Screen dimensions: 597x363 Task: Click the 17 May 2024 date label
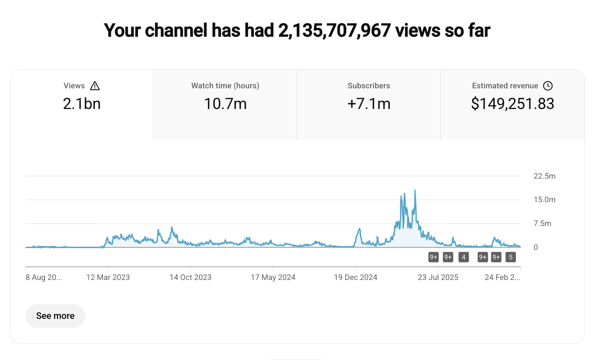[273, 278]
